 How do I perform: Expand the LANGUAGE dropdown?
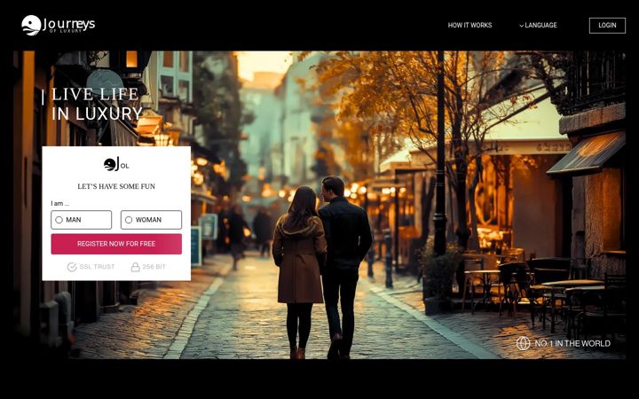point(538,25)
